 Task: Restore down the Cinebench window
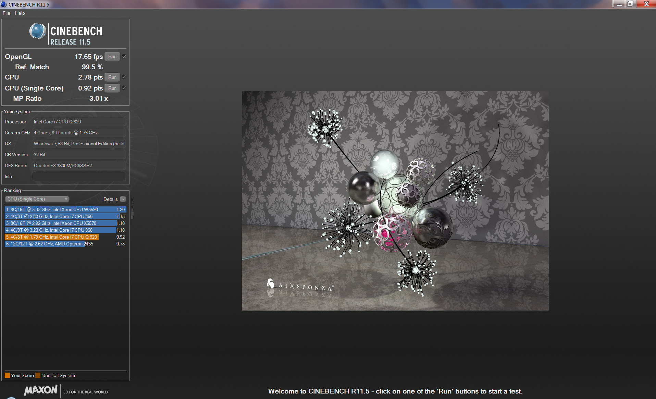(630, 4)
